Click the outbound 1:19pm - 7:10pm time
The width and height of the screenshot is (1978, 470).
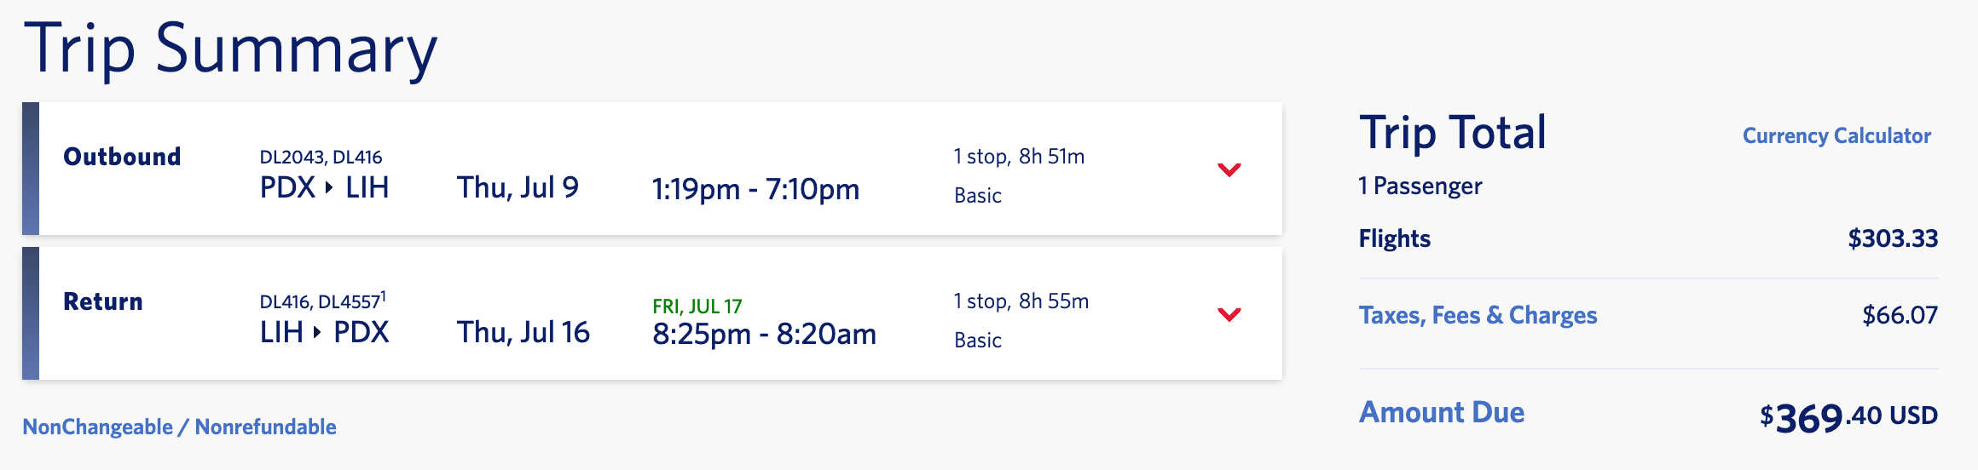[x=755, y=189]
